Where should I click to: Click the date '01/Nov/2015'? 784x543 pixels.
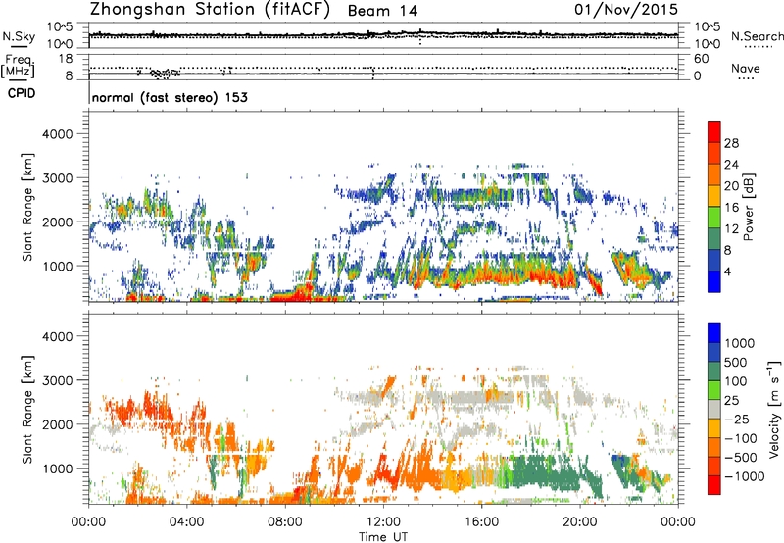pyautogui.click(x=626, y=9)
